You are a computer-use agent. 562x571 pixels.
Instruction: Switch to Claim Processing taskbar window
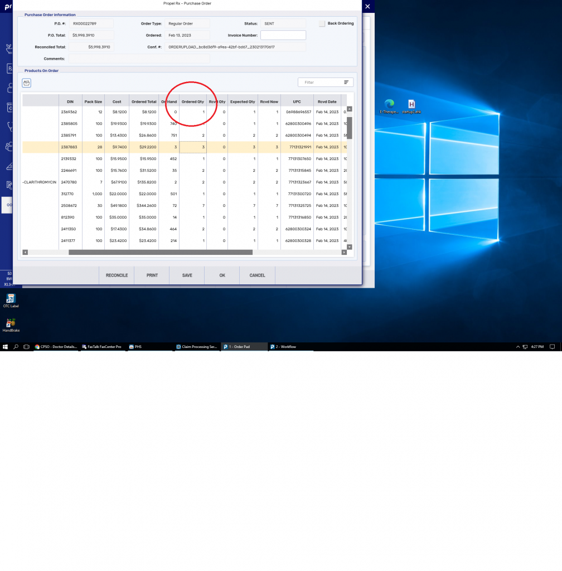197,347
